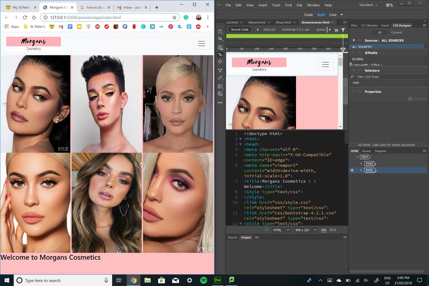
Task: Bookmark this page with the star icon
Action: (x=174, y=17)
